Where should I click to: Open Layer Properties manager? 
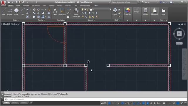(76, 13)
